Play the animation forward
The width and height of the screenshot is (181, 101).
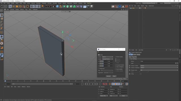point(91,84)
